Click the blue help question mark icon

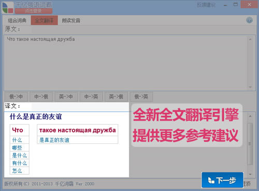[249, 20]
